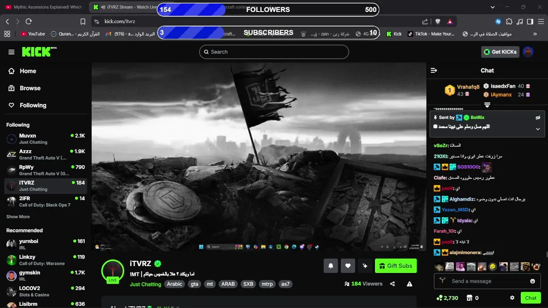Open the Kick hamburger menu
The image size is (548, 308).
[x=12, y=52]
